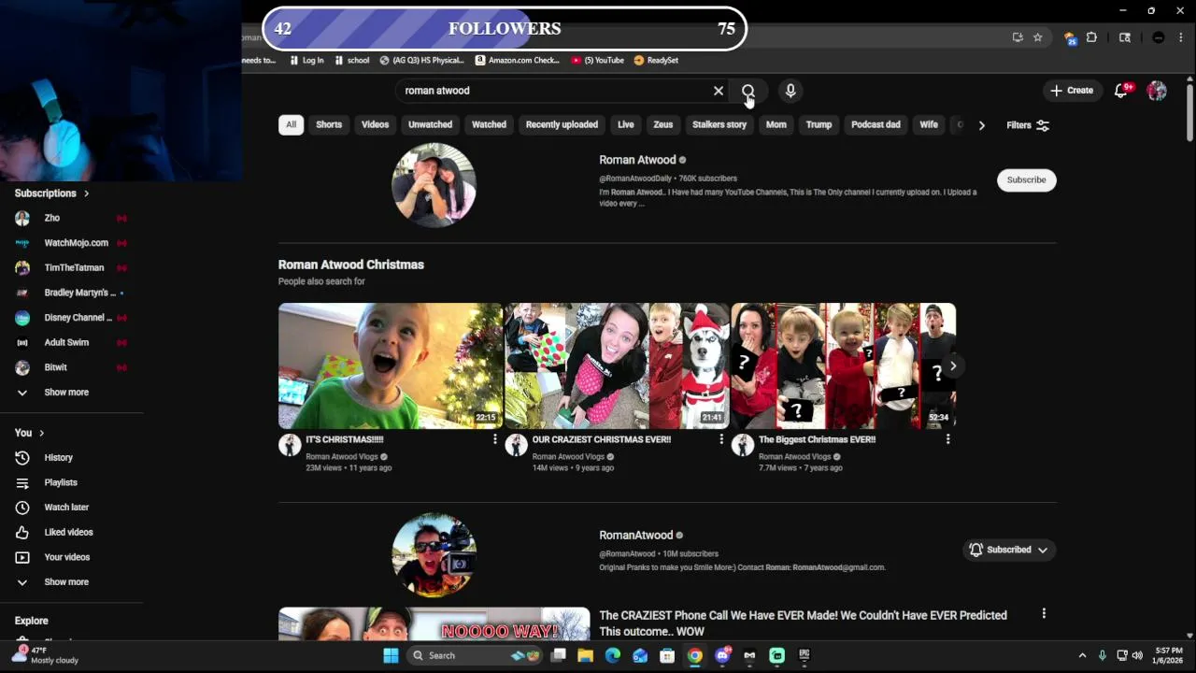Open Discord from taskbar

(722, 655)
